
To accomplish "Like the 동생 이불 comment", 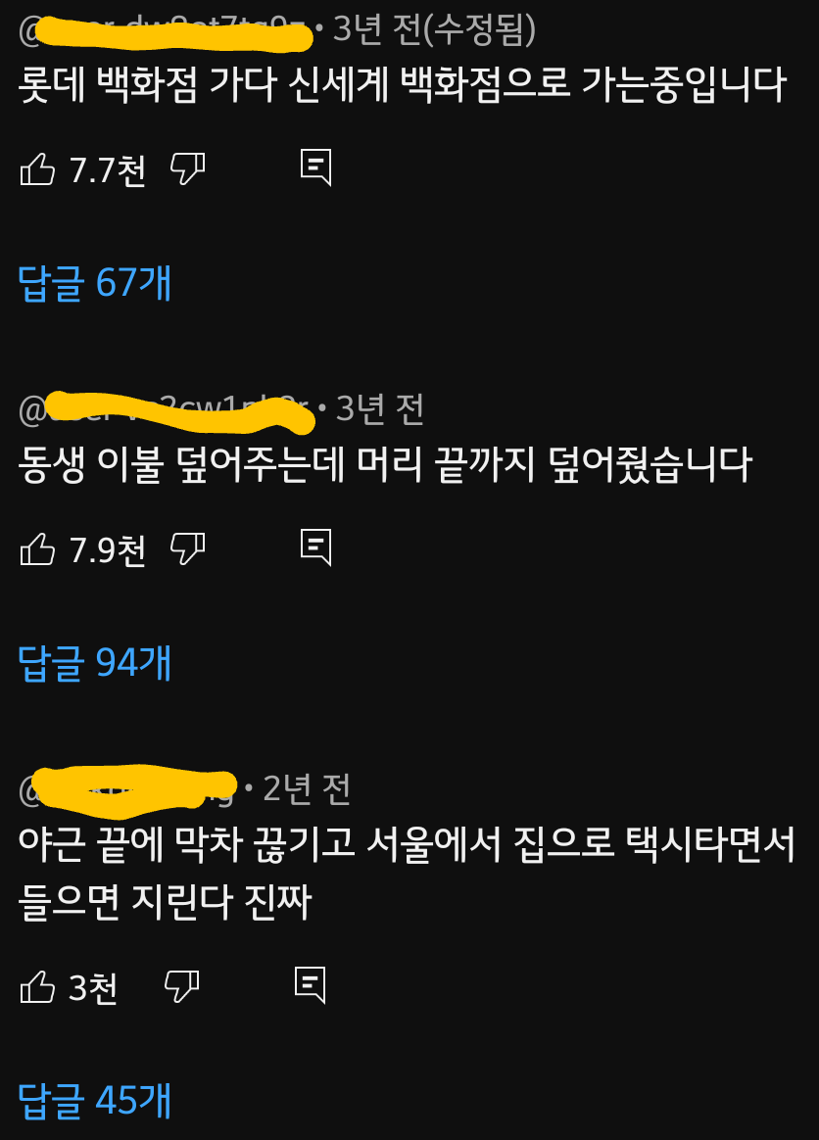I will [x=38, y=548].
